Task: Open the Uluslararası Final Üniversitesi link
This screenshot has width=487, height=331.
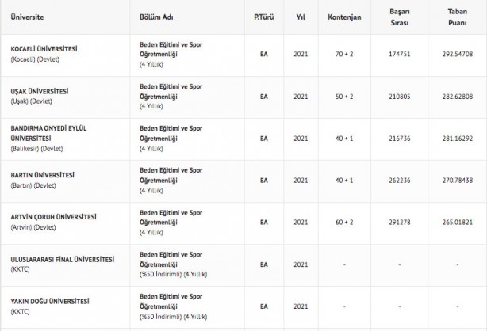Action: [62, 259]
